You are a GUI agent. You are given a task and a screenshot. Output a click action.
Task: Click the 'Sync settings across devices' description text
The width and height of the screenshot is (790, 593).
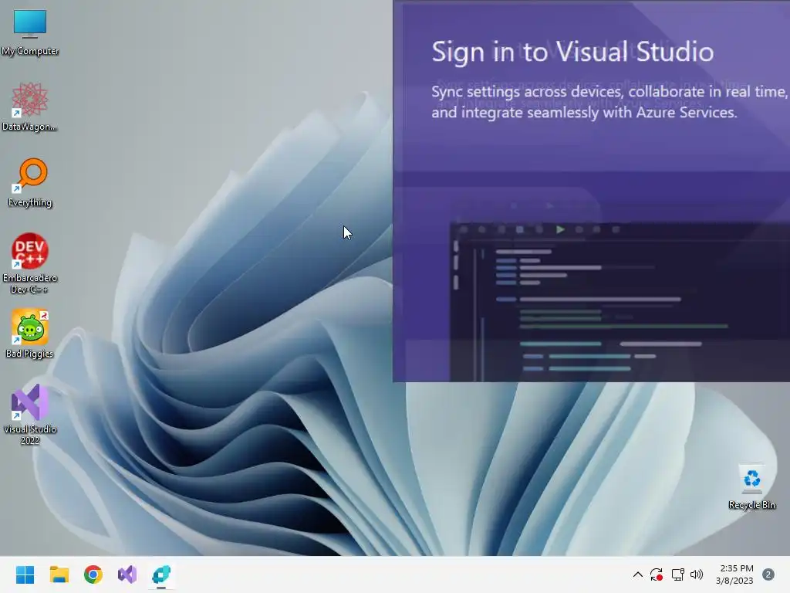609,102
